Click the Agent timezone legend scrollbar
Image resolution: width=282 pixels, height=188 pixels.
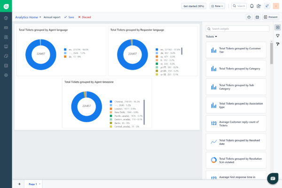click(144, 112)
